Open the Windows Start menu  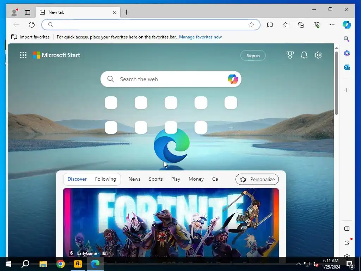pos(8,264)
